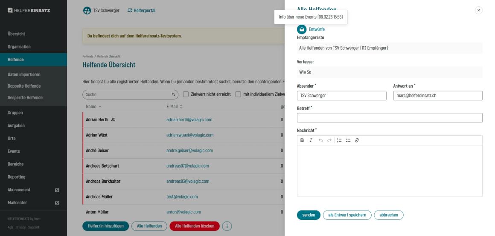The width and height of the screenshot is (495, 236).
Task: Open the Privacy footer link
Action: [x=20, y=227]
